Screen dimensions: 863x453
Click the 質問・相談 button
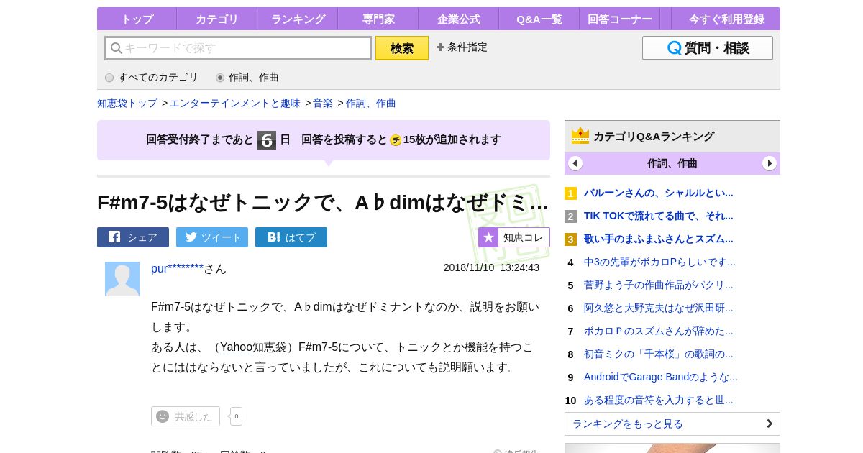(x=708, y=48)
